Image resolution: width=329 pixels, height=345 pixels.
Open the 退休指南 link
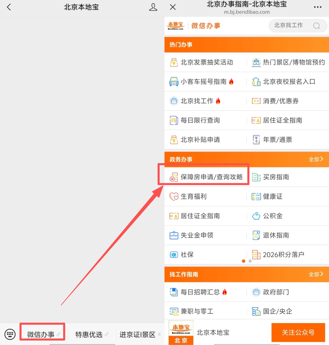click(276, 235)
